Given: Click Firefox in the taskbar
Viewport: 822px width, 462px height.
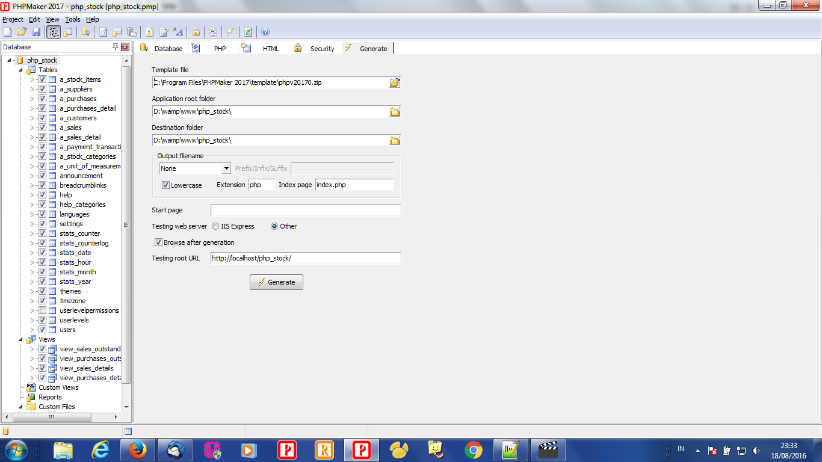Looking at the screenshot, I should (x=137, y=450).
